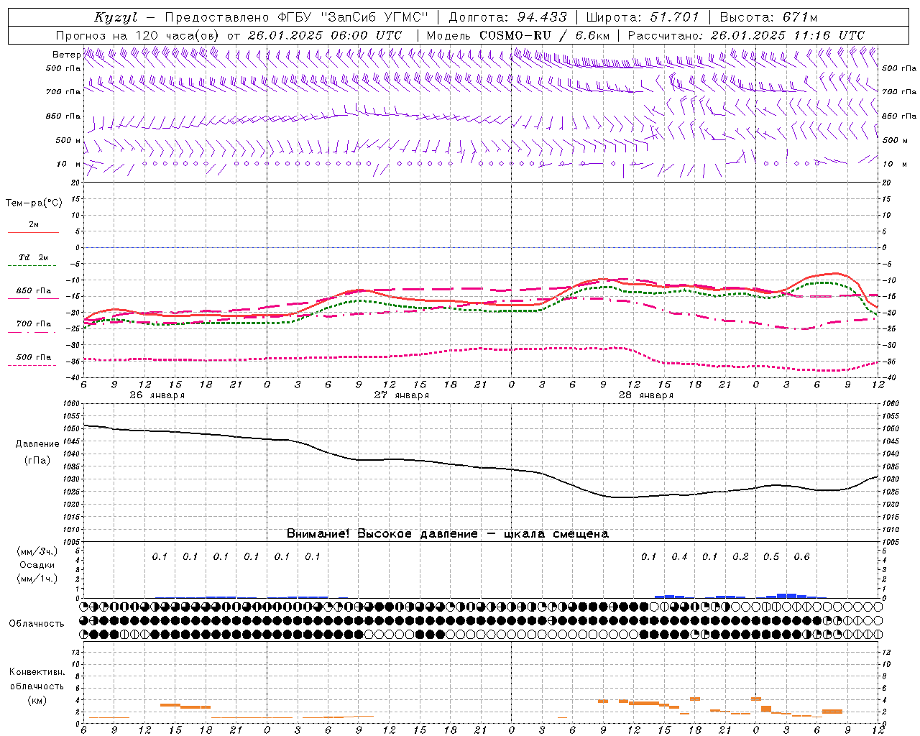920x736 pixels.
Task: Select the text Предоставлено ФГБУ "ЗапСиб УГМС"
Action: tap(296, 17)
